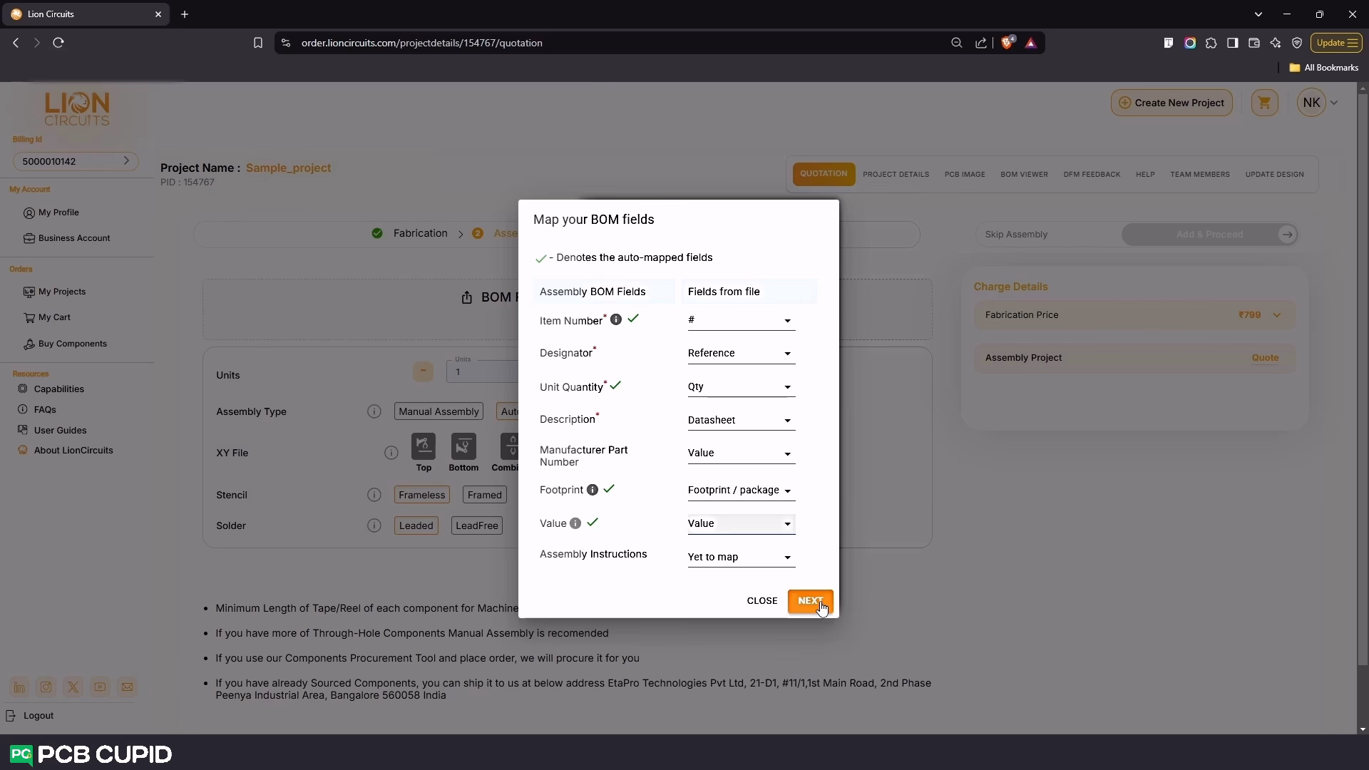Click the info icon next to Item Number
Image resolution: width=1369 pixels, height=770 pixels.
pyautogui.click(x=616, y=319)
